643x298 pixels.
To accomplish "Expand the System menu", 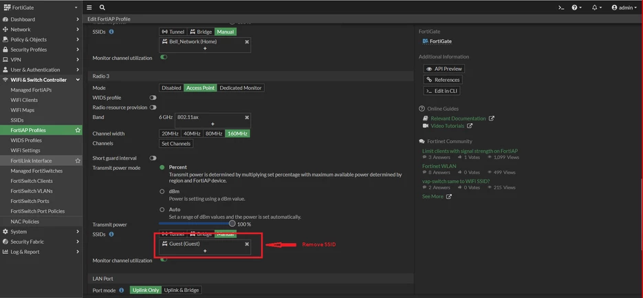I will point(41,231).
